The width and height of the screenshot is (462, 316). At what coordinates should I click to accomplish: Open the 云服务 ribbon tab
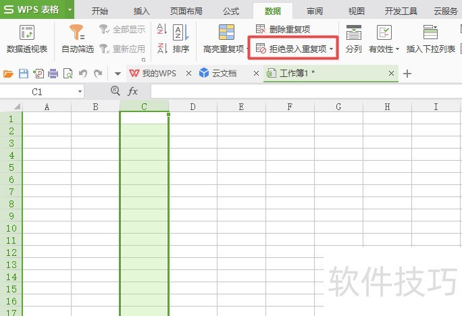[x=446, y=11]
